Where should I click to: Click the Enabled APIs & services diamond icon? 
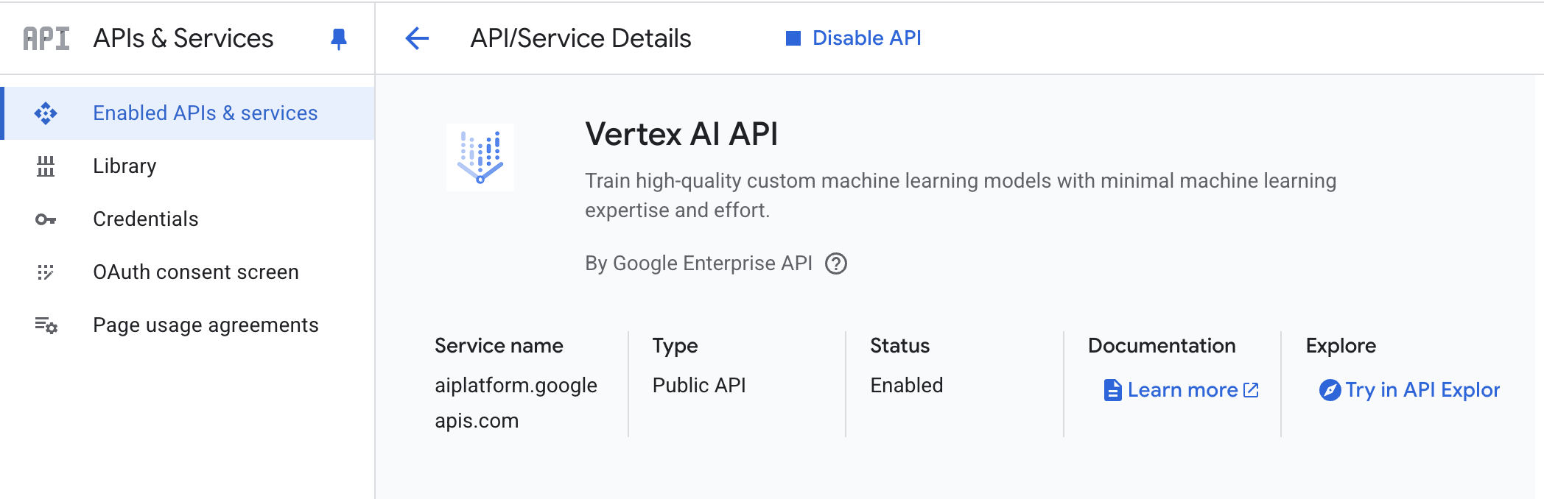(x=46, y=113)
